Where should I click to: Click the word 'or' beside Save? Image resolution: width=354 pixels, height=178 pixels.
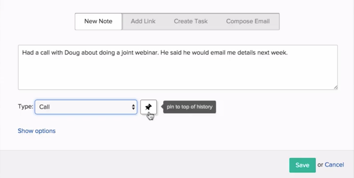pos(320,165)
